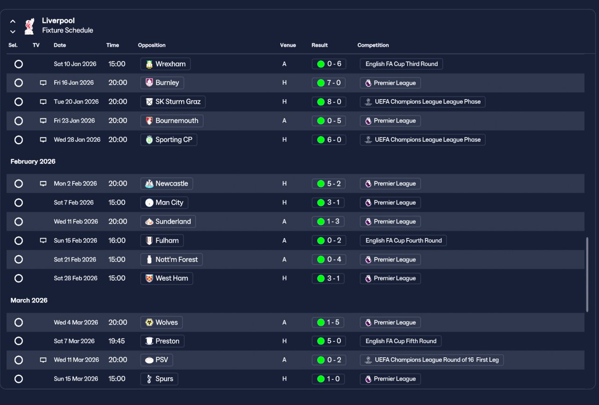599x405 pixels.
Task: Select the Wrexham fixture radio button
Action: coord(19,64)
